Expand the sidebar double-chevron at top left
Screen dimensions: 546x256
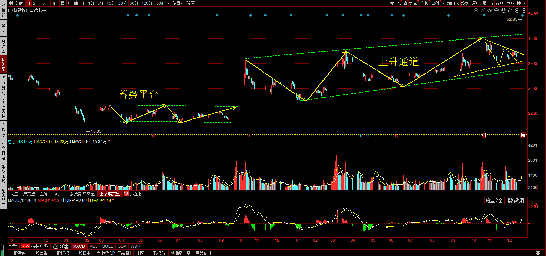[x=3, y=4]
